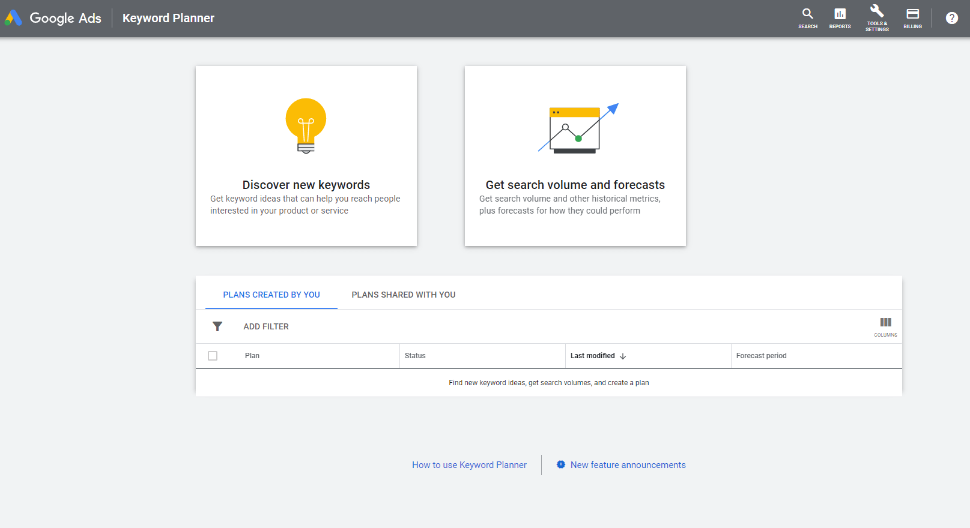This screenshot has width=970, height=528.
Task: Check the select-all plans checkbox
Action: pyautogui.click(x=213, y=356)
